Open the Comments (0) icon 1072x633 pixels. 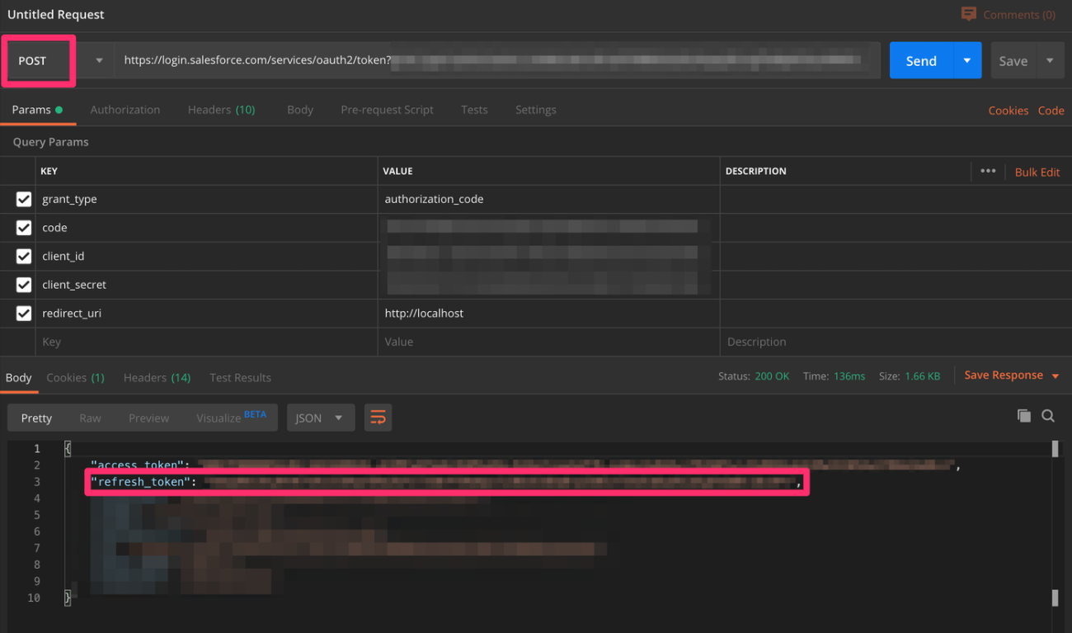(x=968, y=14)
